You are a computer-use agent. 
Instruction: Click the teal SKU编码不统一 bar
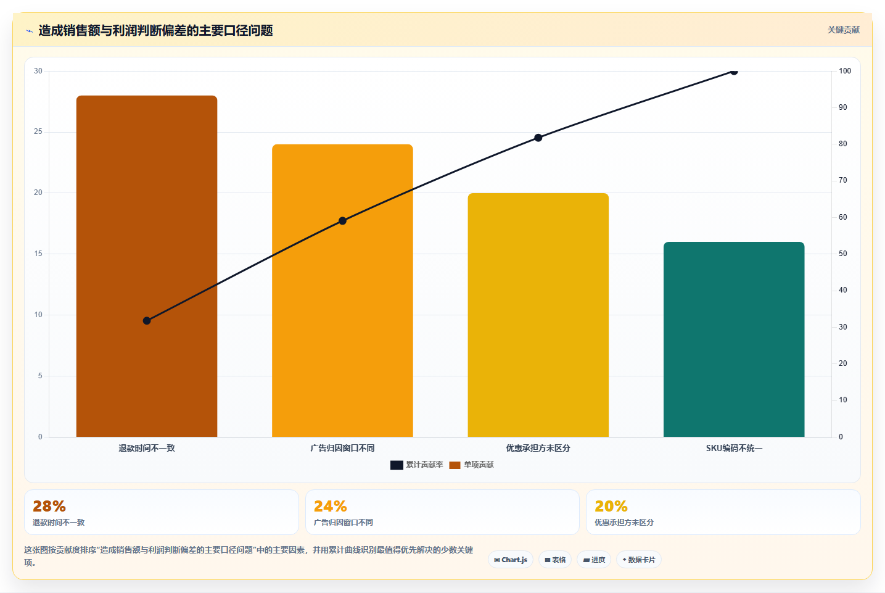(734, 339)
